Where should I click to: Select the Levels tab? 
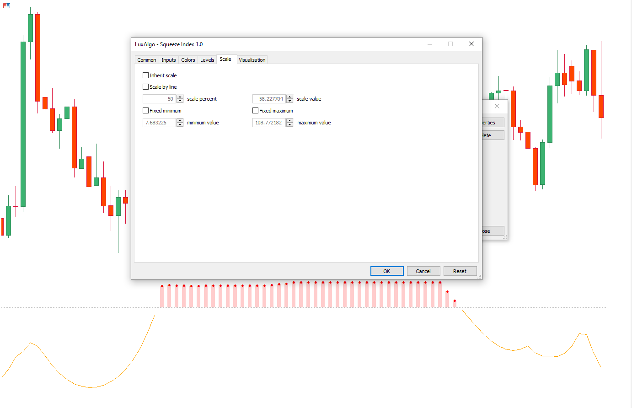[207, 60]
